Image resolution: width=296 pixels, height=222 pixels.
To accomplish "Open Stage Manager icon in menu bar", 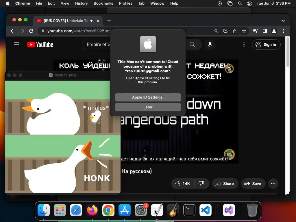I will click(230, 3).
